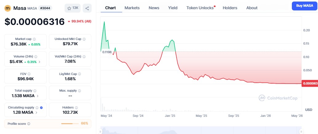Open the Yield tab

click(x=173, y=8)
